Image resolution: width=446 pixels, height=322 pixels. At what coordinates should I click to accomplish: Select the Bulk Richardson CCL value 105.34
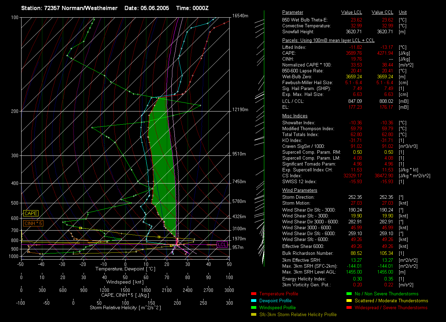(x=386, y=253)
